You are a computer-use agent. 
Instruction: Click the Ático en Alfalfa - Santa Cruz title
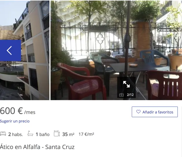click(x=37, y=147)
